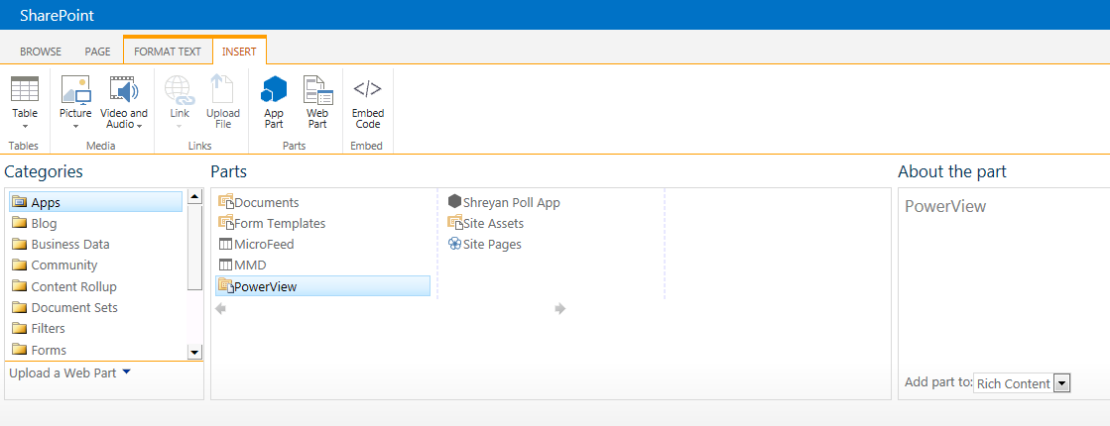The width and height of the screenshot is (1110, 426).
Task: Click the Site Pages part icon
Action: pyautogui.click(x=454, y=244)
